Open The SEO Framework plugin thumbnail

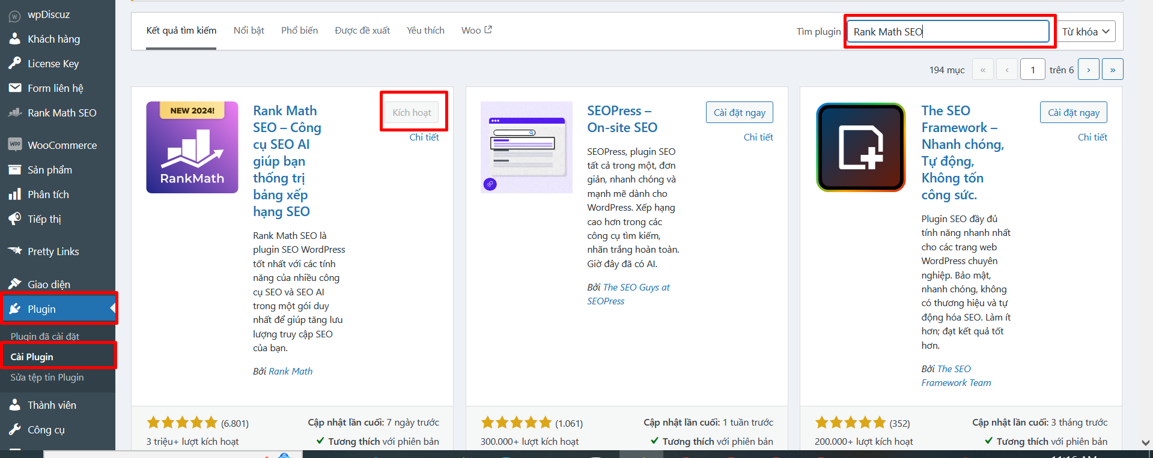tap(860, 147)
